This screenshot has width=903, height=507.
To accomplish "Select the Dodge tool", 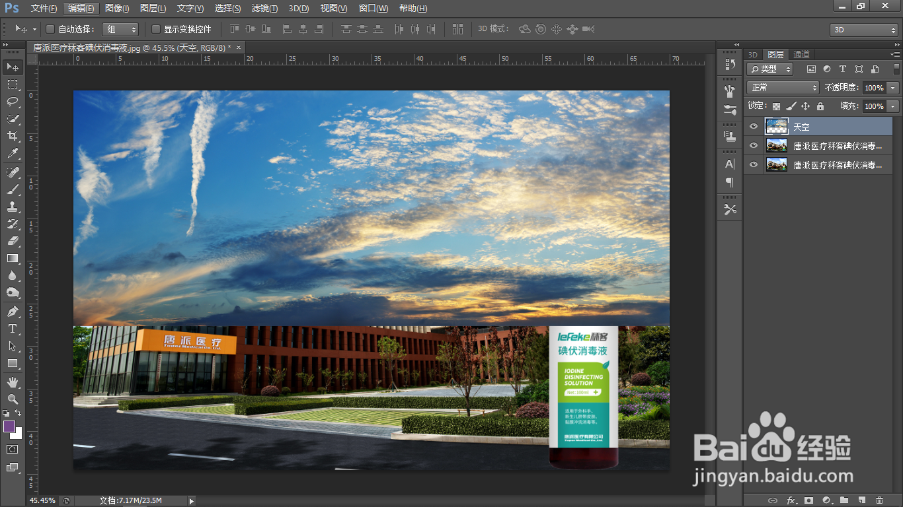I will (13, 292).
